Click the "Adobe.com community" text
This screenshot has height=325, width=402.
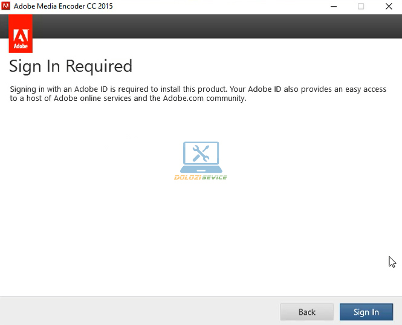point(204,98)
